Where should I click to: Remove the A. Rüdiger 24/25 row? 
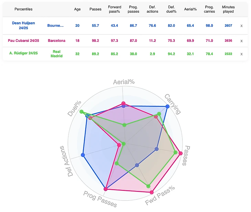click(241, 54)
